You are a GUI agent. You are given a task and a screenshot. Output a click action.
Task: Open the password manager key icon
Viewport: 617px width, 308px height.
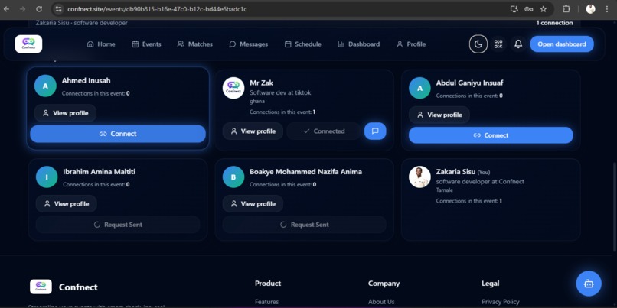(529, 9)
